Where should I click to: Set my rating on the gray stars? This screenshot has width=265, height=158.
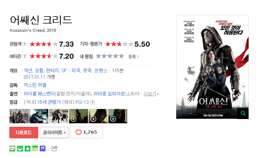[x=110, y=56]
